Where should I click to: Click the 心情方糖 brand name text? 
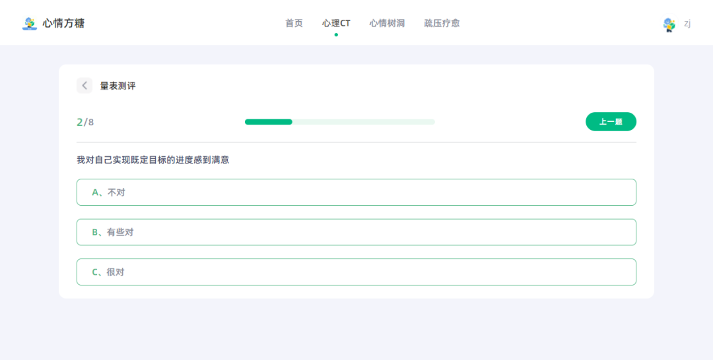[63, 24]
